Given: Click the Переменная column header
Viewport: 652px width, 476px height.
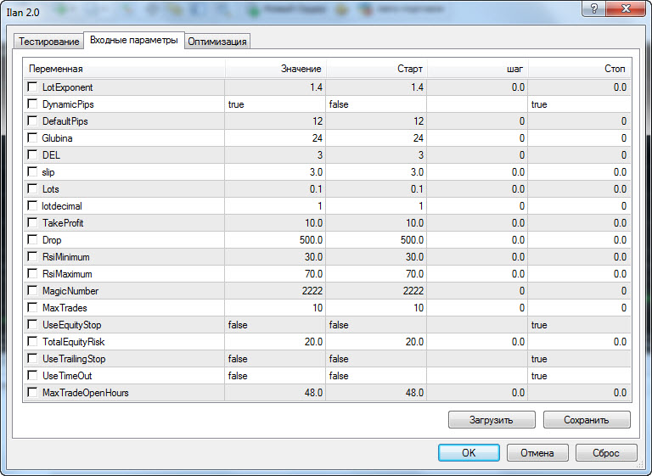Looking at the screenshot, I should 124,69.
